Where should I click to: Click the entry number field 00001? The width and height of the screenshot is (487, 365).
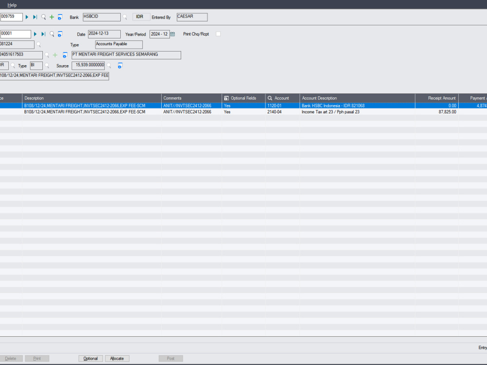point(15,34)
